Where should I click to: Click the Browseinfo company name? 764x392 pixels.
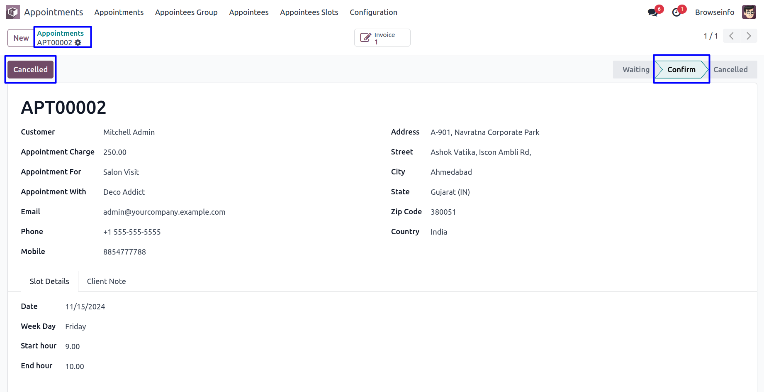[x=714, y=12]
